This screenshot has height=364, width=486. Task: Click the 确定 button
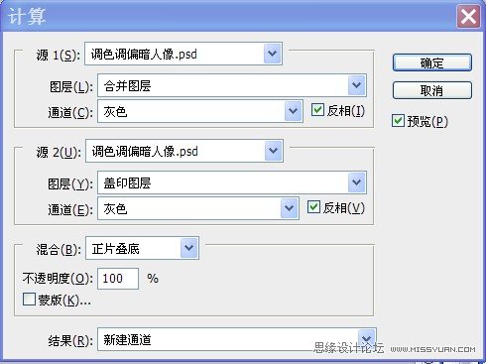(432, 62)
